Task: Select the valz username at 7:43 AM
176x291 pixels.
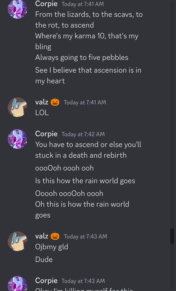Action: pos(42,236)
